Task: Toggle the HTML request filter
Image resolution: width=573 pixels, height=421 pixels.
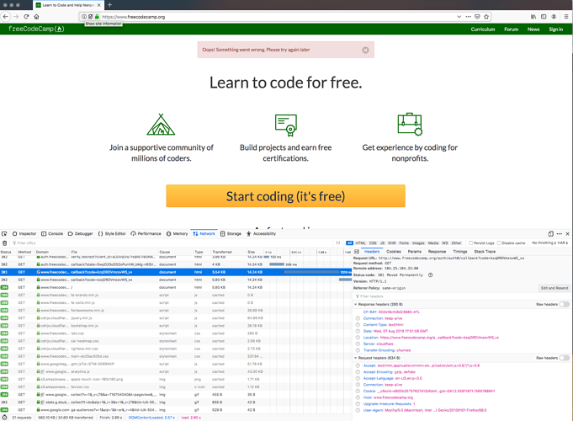Action: click(x=360, y=242)
